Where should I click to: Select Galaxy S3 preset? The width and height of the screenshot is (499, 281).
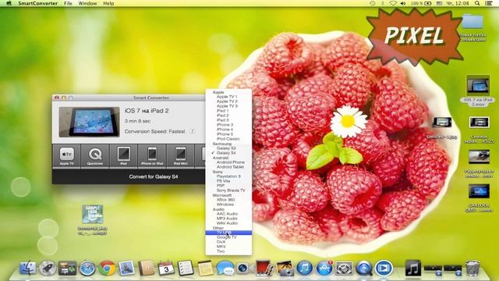(226, 148)
